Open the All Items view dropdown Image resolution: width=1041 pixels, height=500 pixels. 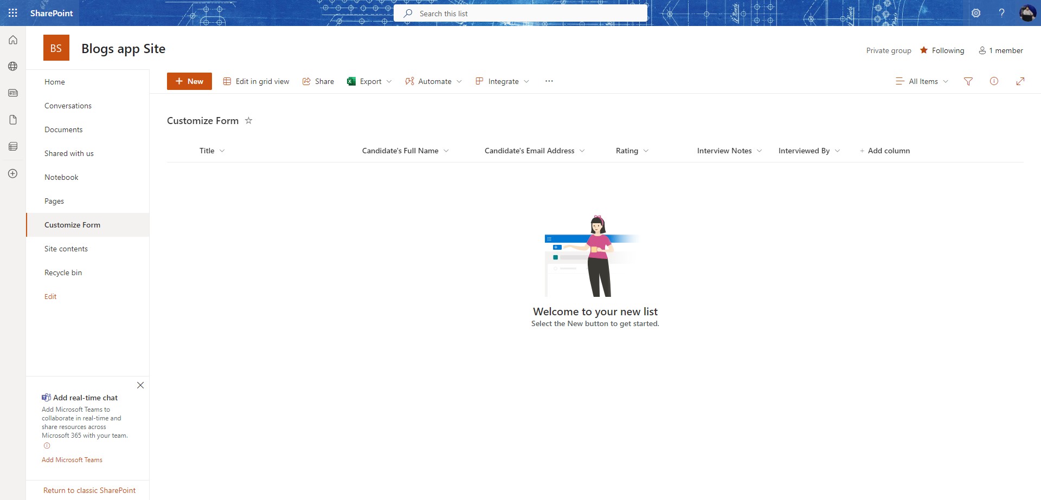(x=922, y=81)
